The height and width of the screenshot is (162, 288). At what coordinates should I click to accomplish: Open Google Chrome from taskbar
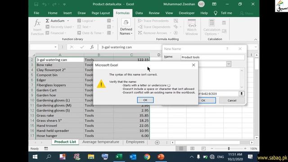(x=147, y=157)
